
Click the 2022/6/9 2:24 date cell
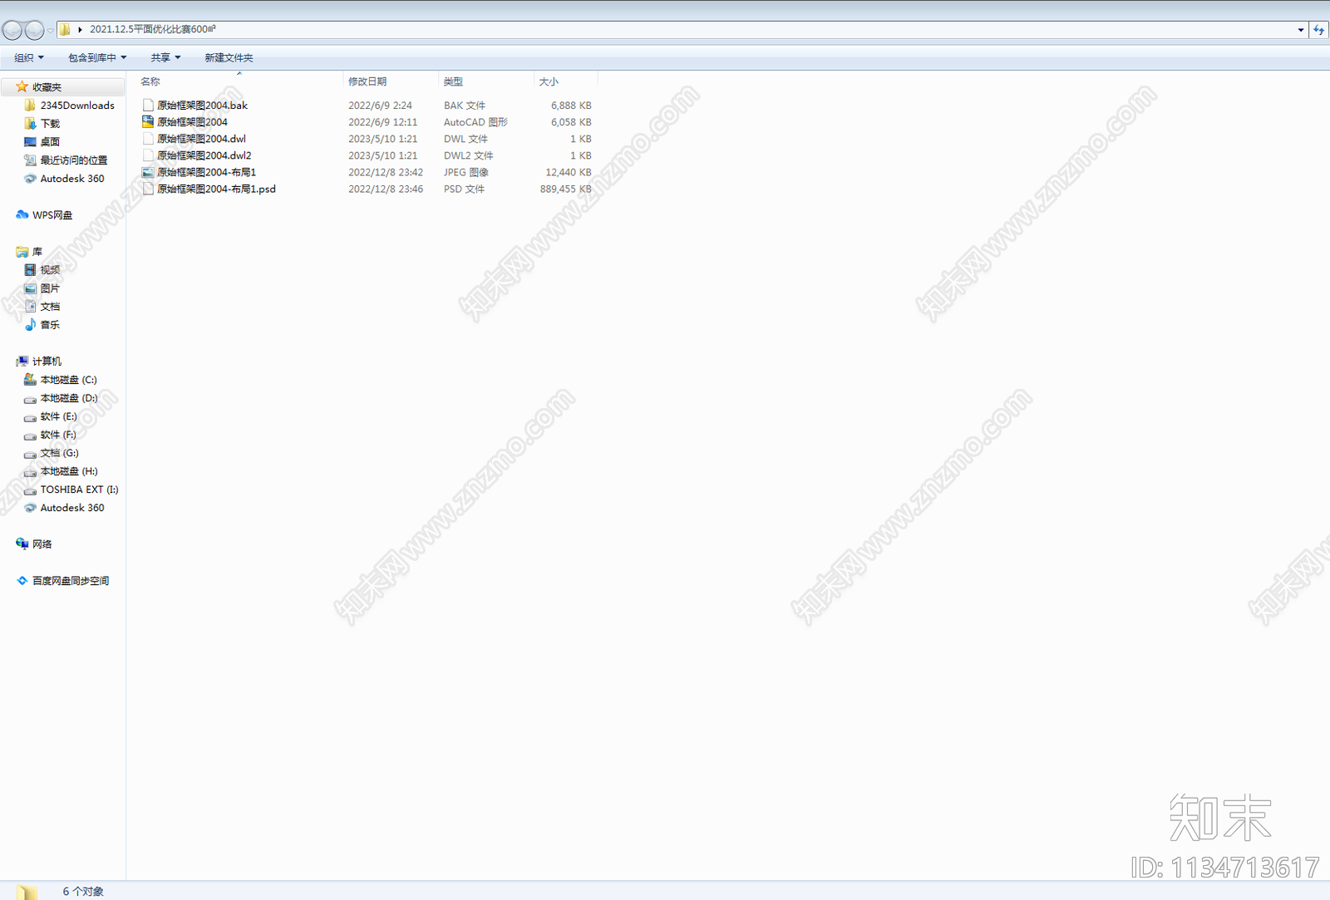coord(380,106)
